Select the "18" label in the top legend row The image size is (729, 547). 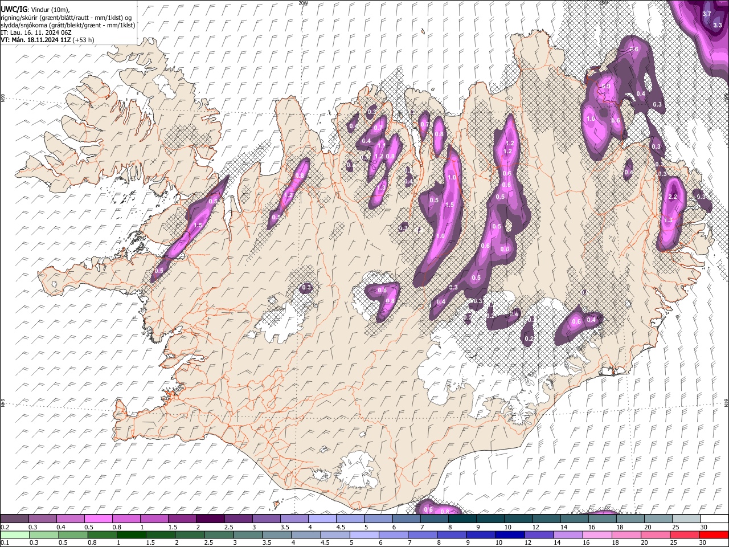click(x=620, y=527)
